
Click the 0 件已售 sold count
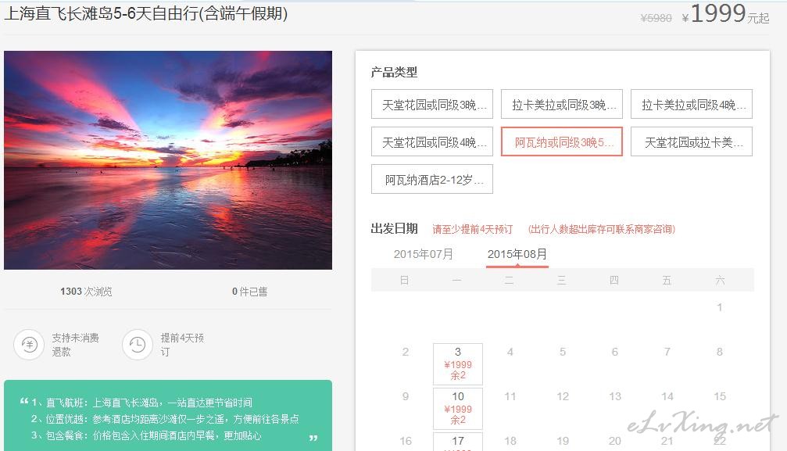249,292
